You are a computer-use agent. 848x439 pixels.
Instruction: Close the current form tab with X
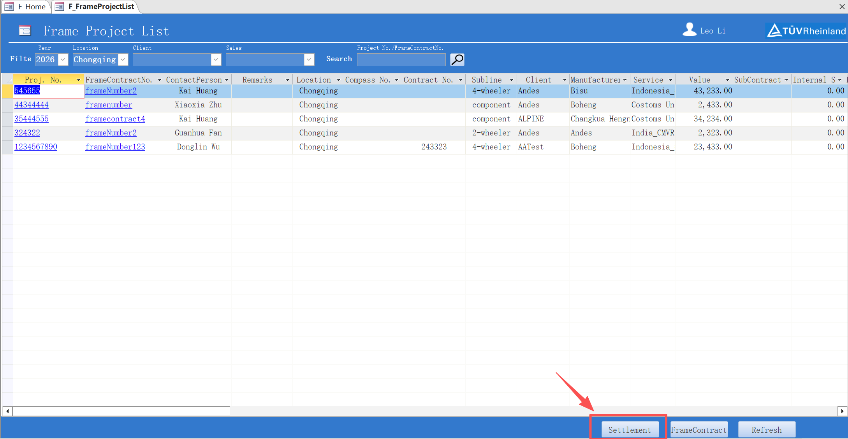coord(842,7)
